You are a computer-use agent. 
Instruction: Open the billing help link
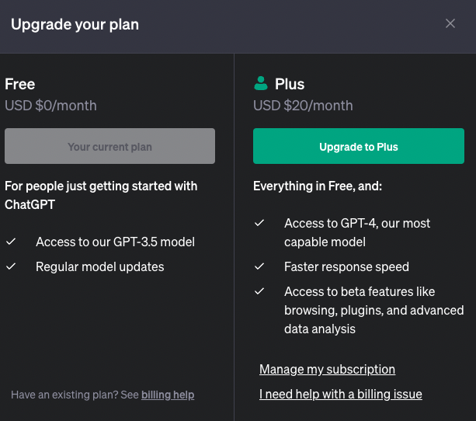tap(168, 395)
